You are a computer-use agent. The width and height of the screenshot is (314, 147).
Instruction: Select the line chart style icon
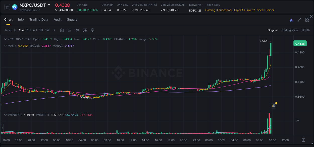[x=70, y=30]
